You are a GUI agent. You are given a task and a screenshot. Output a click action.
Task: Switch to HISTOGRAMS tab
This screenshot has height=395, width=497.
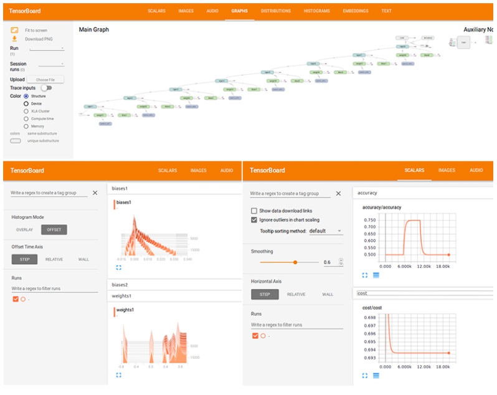point(316,11)
